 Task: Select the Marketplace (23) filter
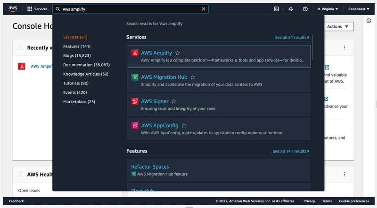tap(79, 101)
